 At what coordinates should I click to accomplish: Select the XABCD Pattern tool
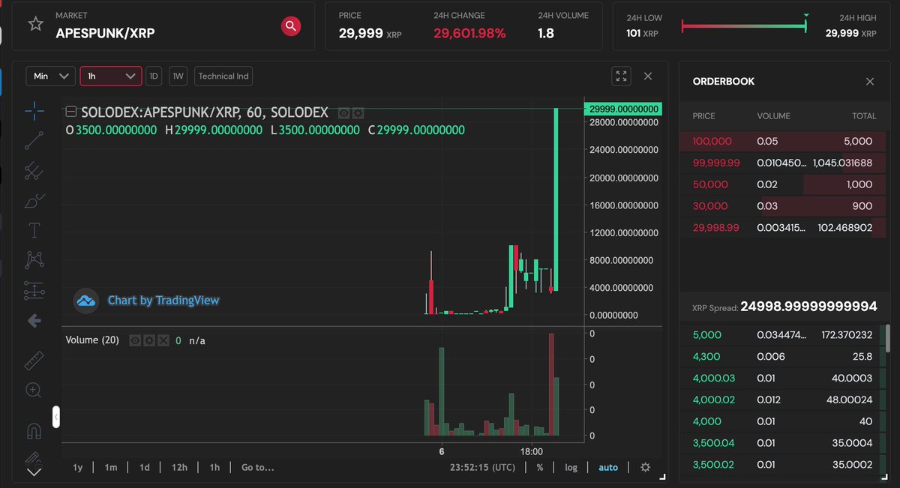click(x=33, y=259)
